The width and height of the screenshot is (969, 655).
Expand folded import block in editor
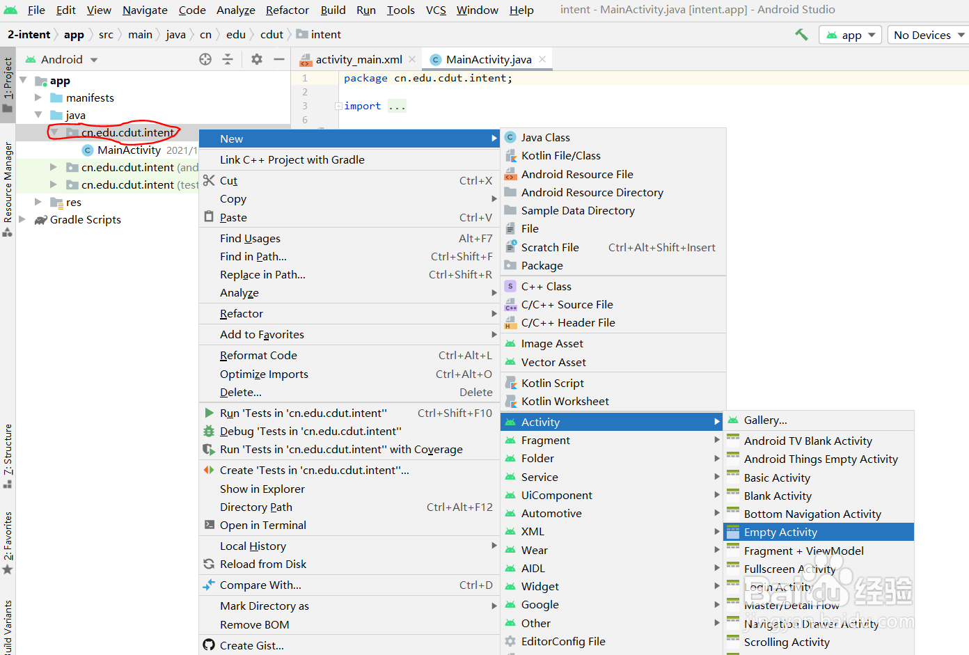[338, 106]
